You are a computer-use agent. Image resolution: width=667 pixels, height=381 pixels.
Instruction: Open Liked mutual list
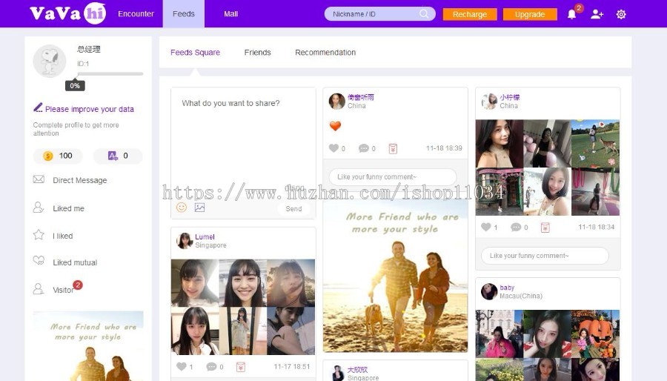[75, 263]
